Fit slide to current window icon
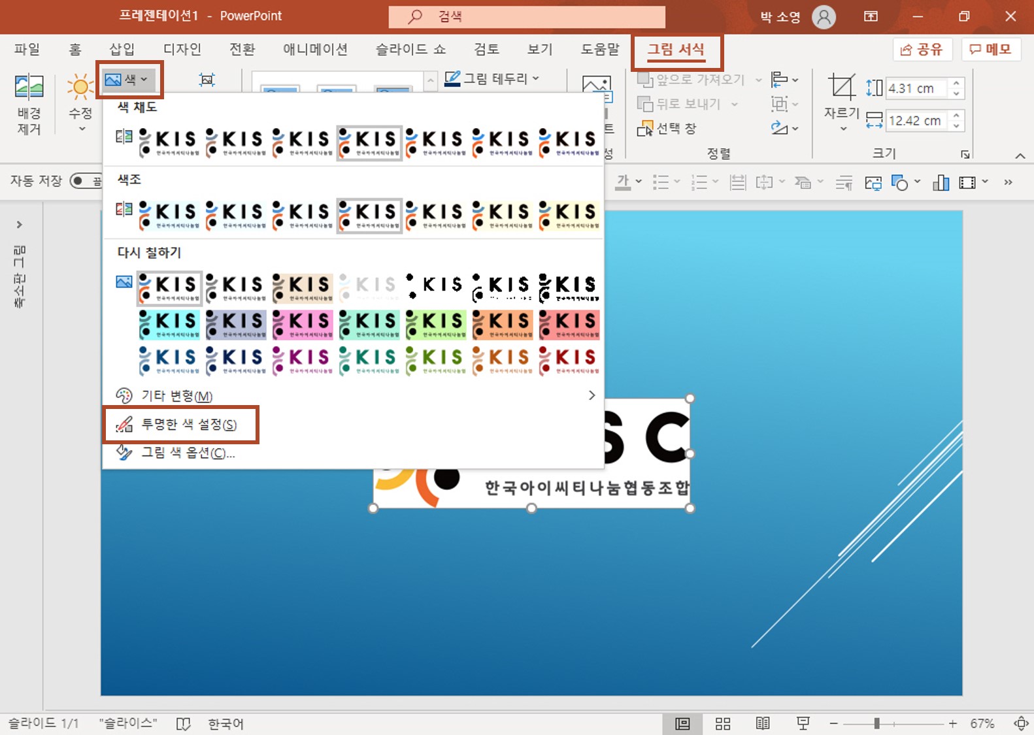Image resolution: width=1034 pixels, height=735 pixels. pyautogui.click(x=1021, y=723)
